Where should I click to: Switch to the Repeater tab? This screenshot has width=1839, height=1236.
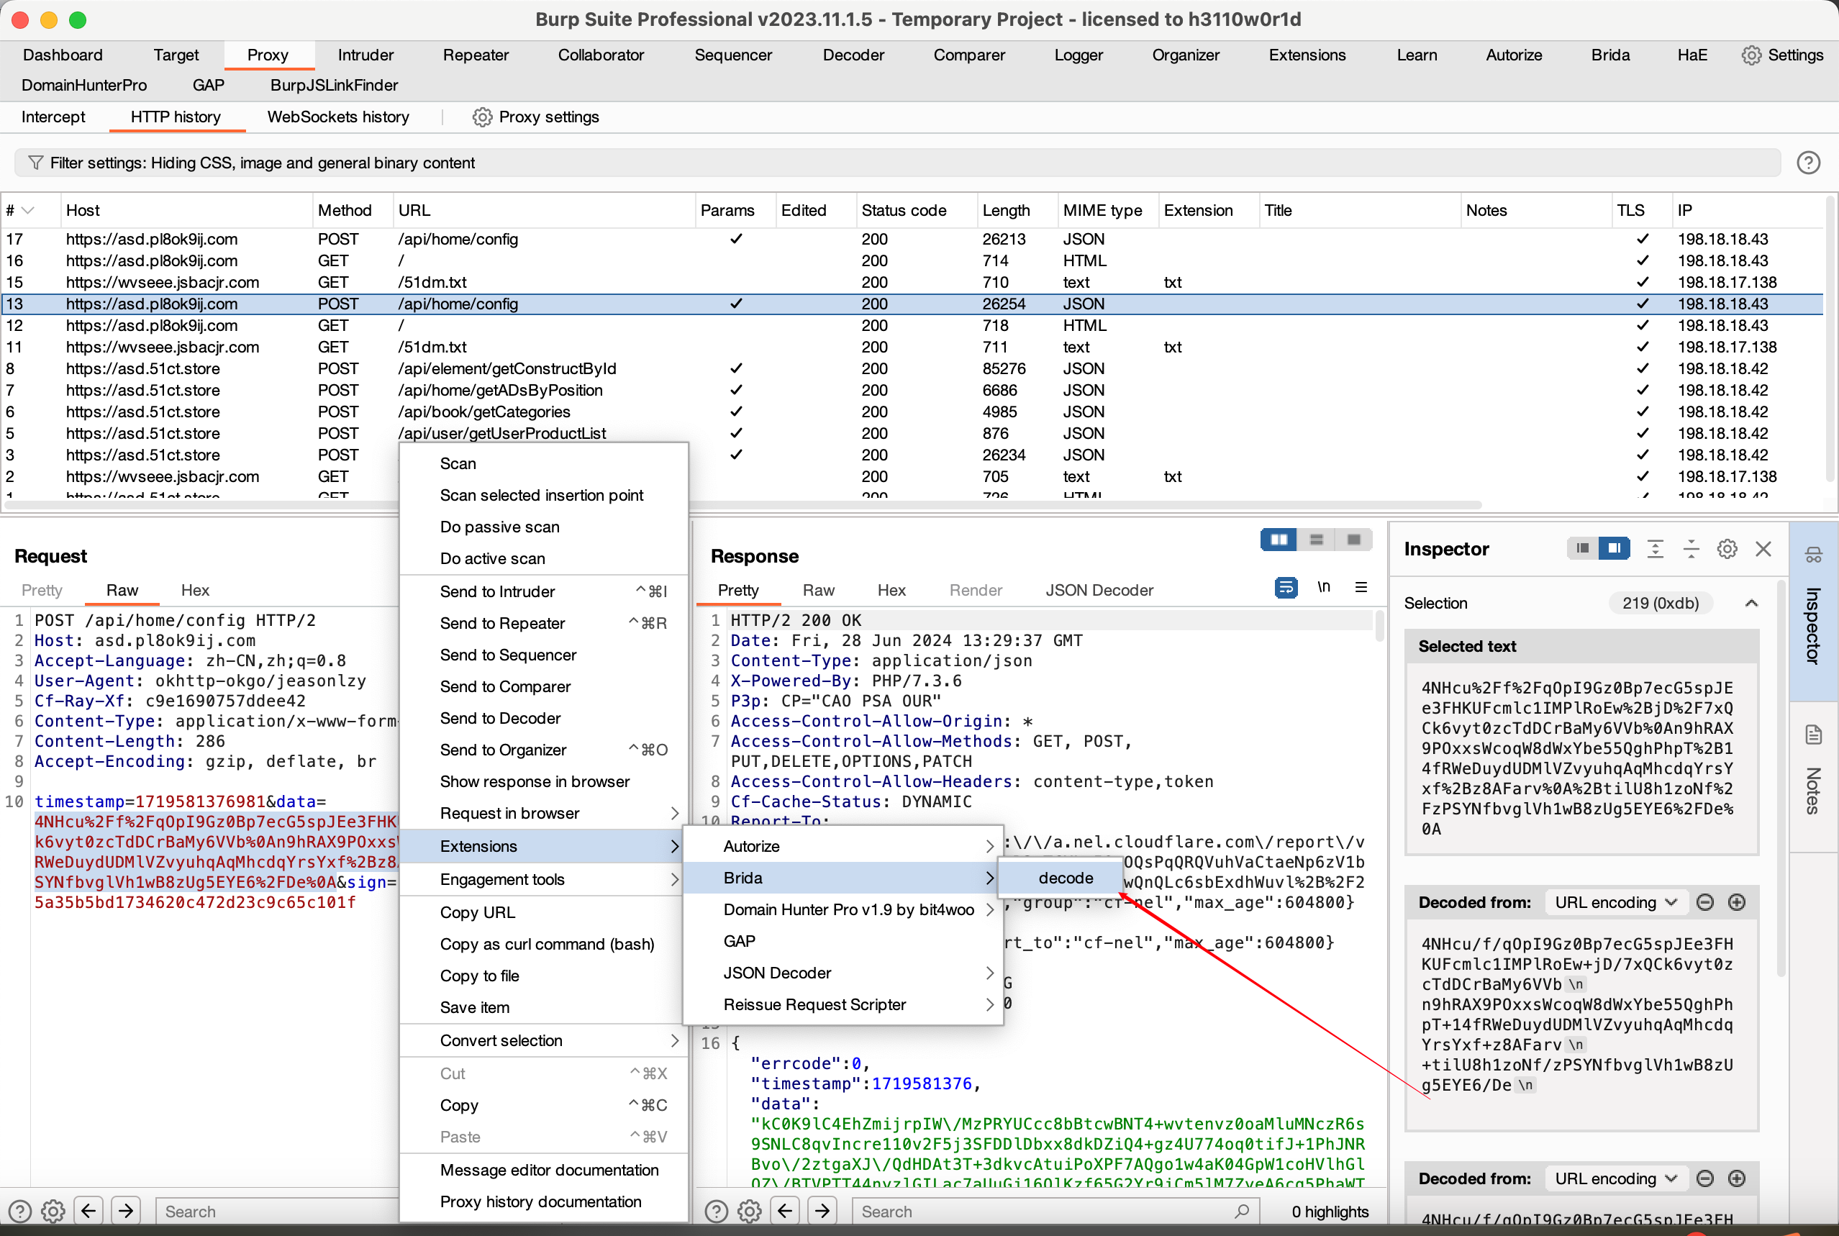(x=476, y=55)
